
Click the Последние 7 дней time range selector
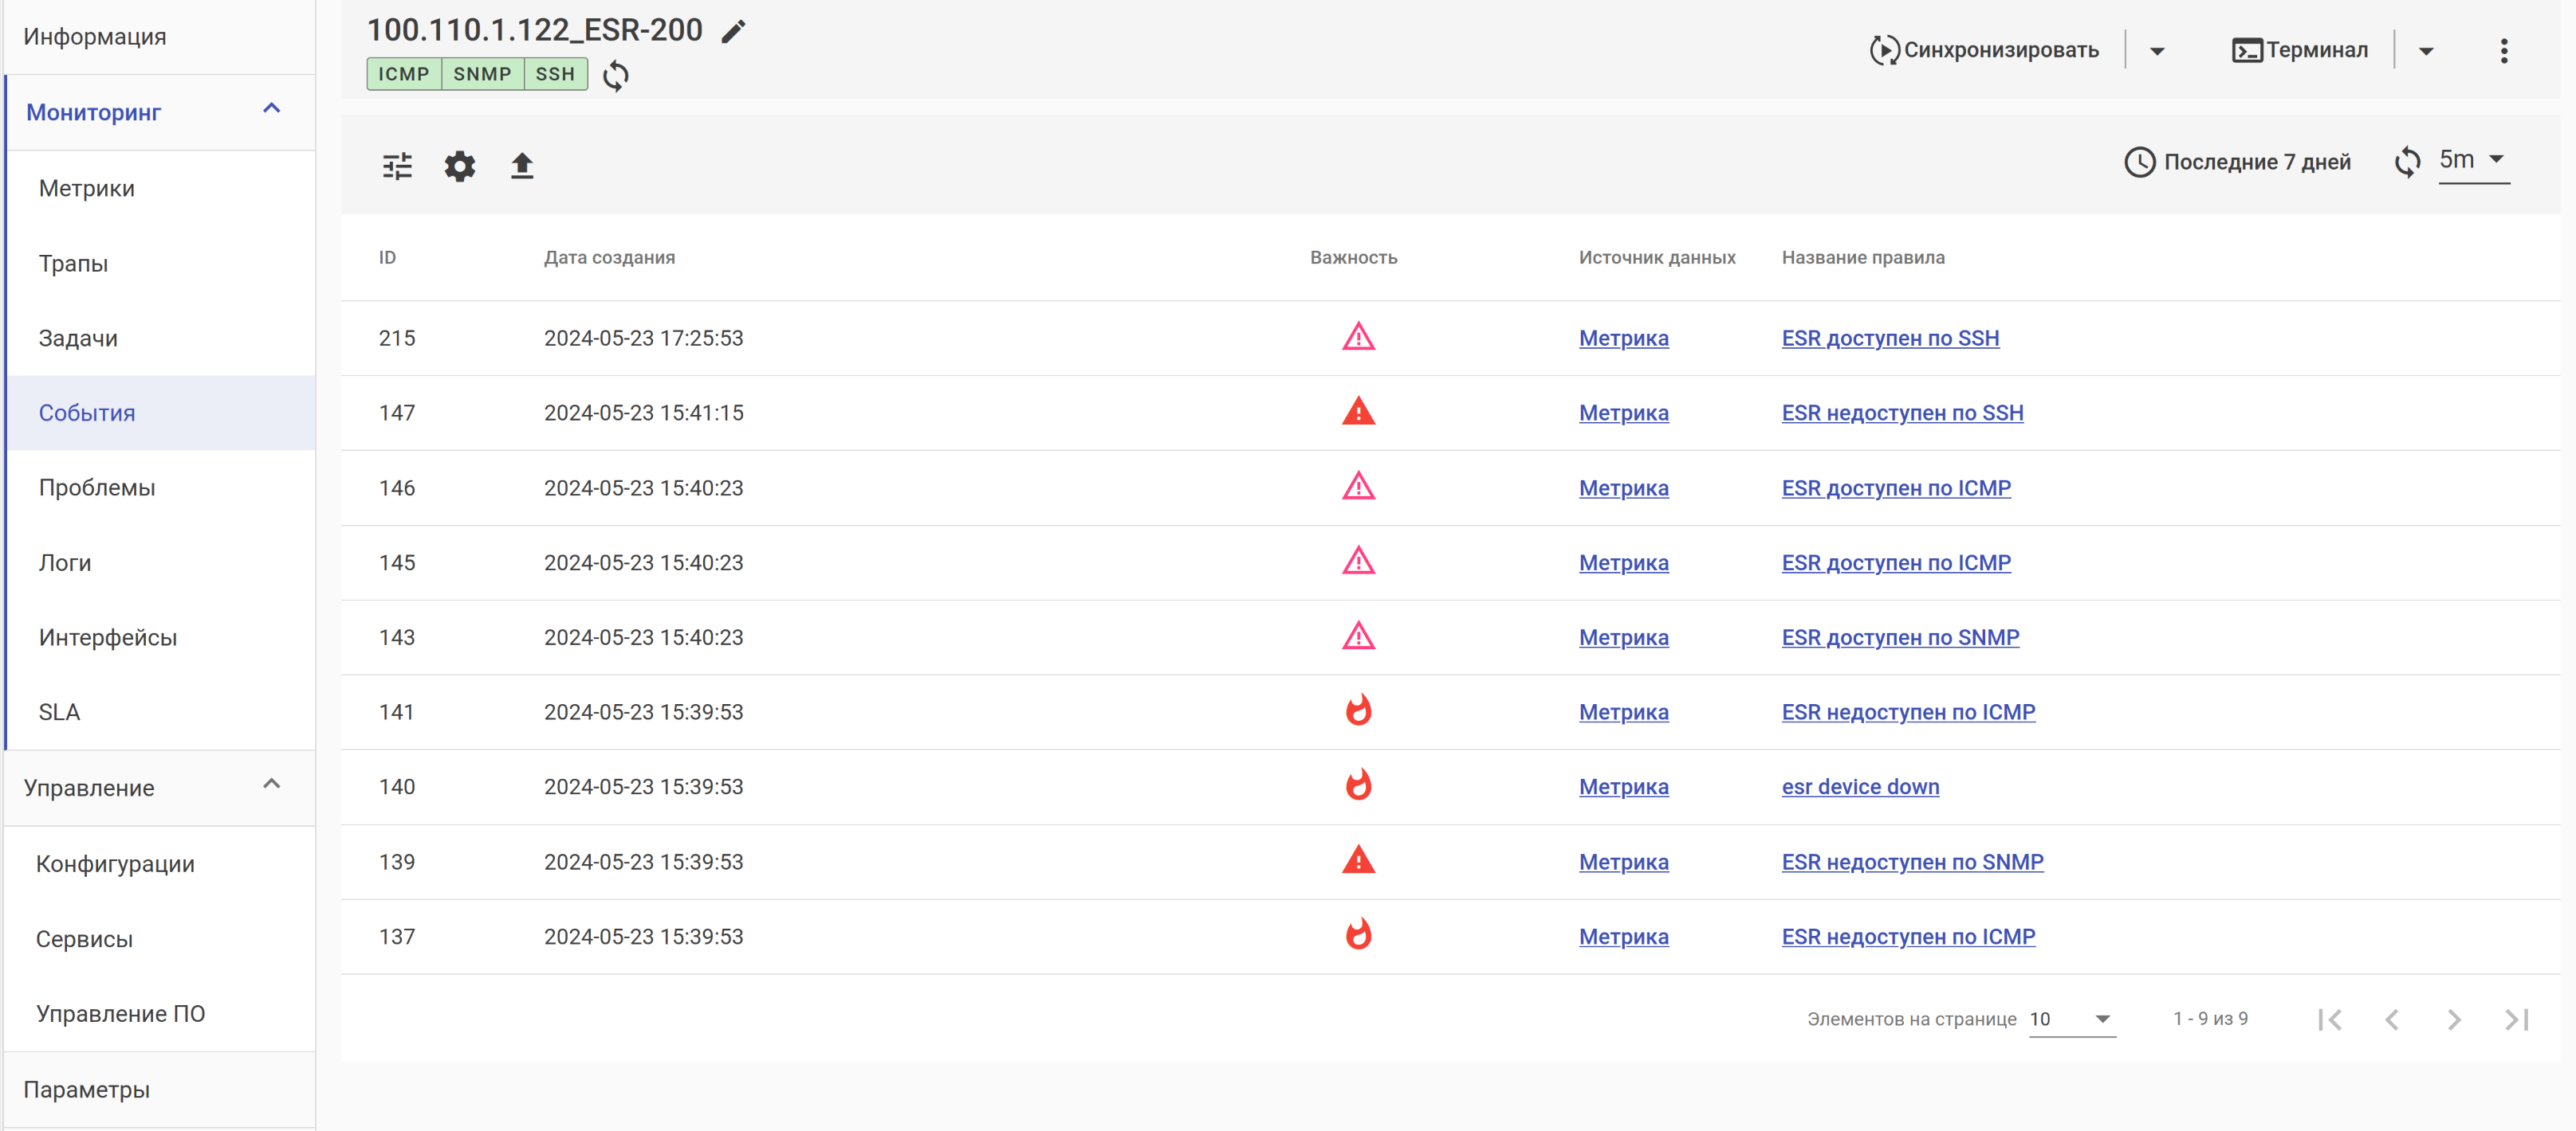(2237, 162)
